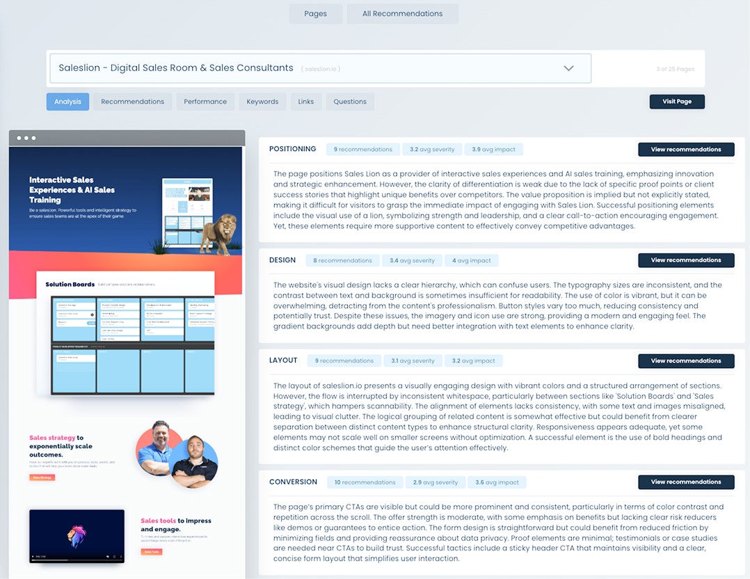Click the CONVERSION section heading
This screenshot has height=579, width=750.
(293, 482)
